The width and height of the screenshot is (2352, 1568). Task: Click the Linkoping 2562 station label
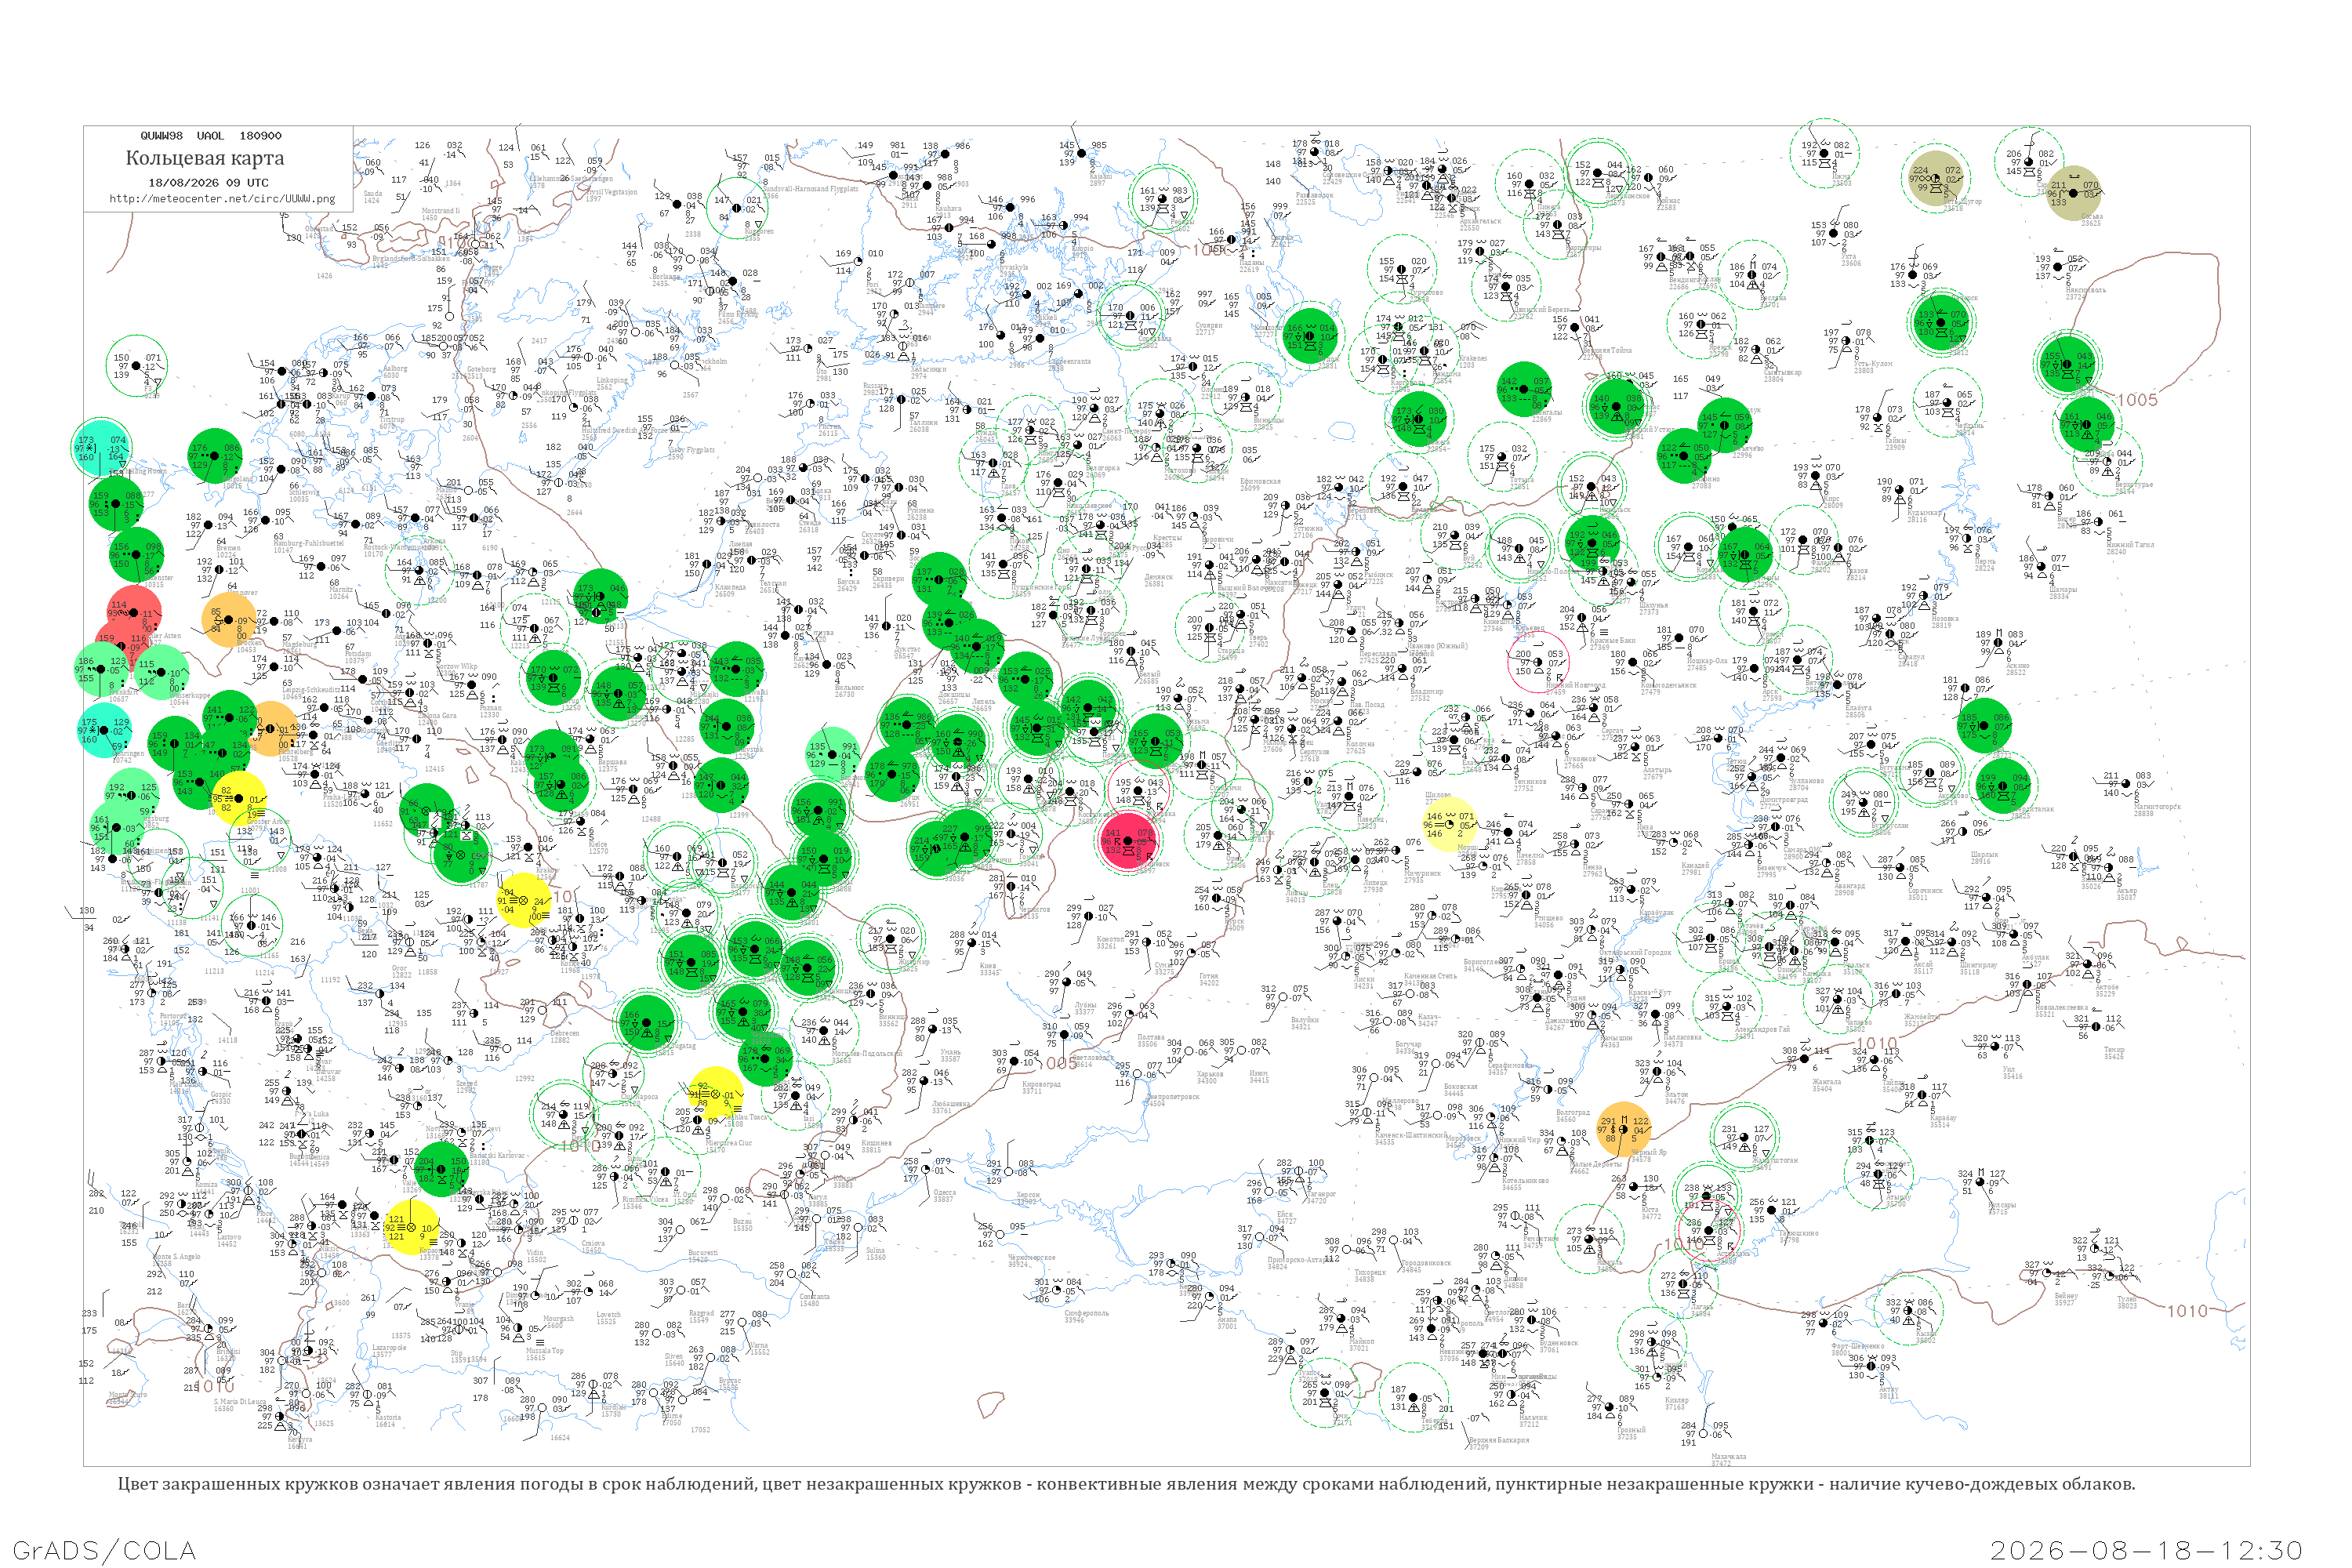coord(612,383)
